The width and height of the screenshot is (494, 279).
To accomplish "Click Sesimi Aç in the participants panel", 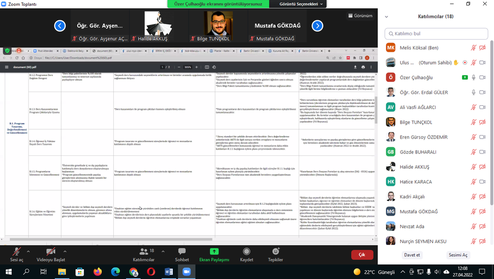I will tap(458, 255).
